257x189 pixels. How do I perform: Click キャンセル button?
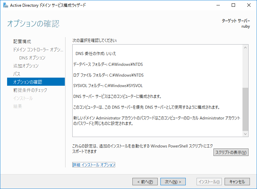coord(237,182)
